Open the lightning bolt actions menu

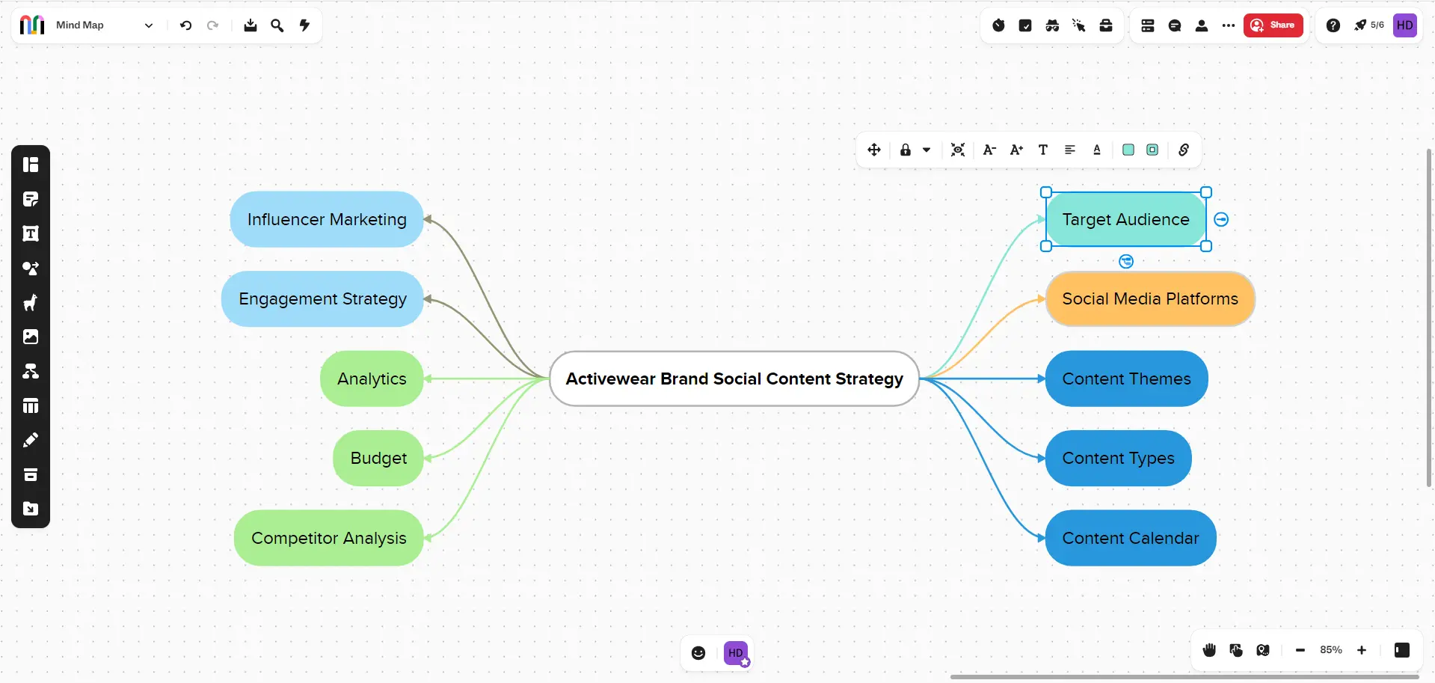pyautogui.click(x=304, y=25)
